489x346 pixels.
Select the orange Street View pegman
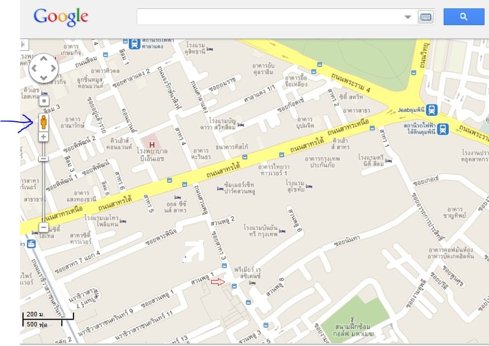tap(44, 122)
